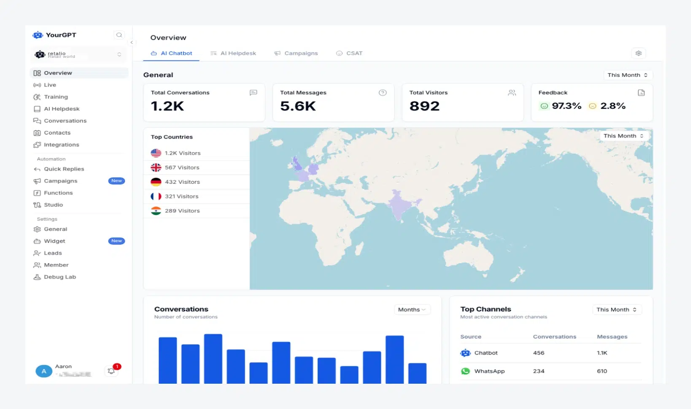This screenshot has width=691, height=409.
Task: Click the YourGPT logo
Action: 54,35
